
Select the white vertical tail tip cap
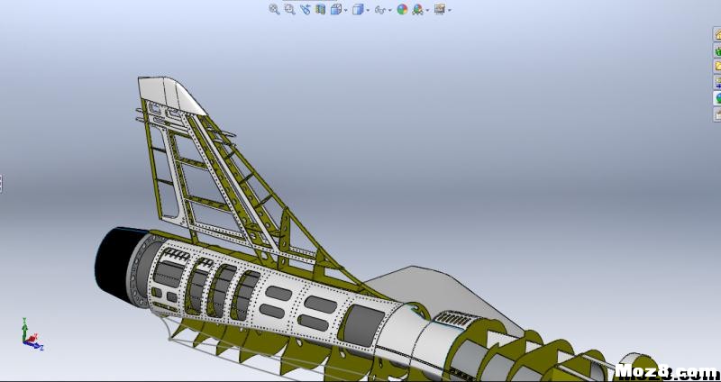168,95
